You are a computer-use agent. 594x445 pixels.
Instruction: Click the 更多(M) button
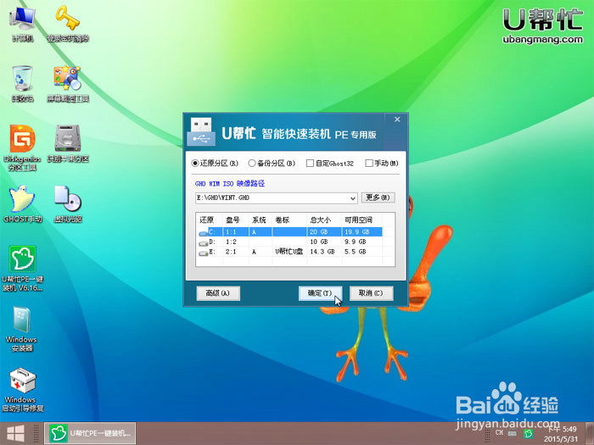tap(378, 197)
